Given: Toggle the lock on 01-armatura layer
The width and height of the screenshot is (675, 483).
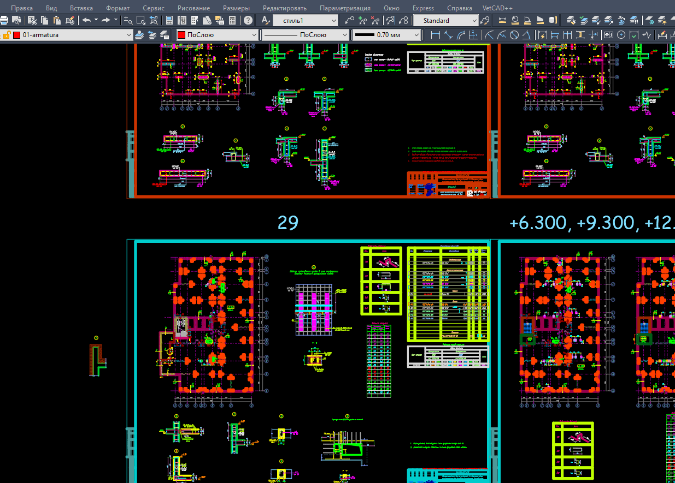Looking at the screenshot, I should pos(7,35).
